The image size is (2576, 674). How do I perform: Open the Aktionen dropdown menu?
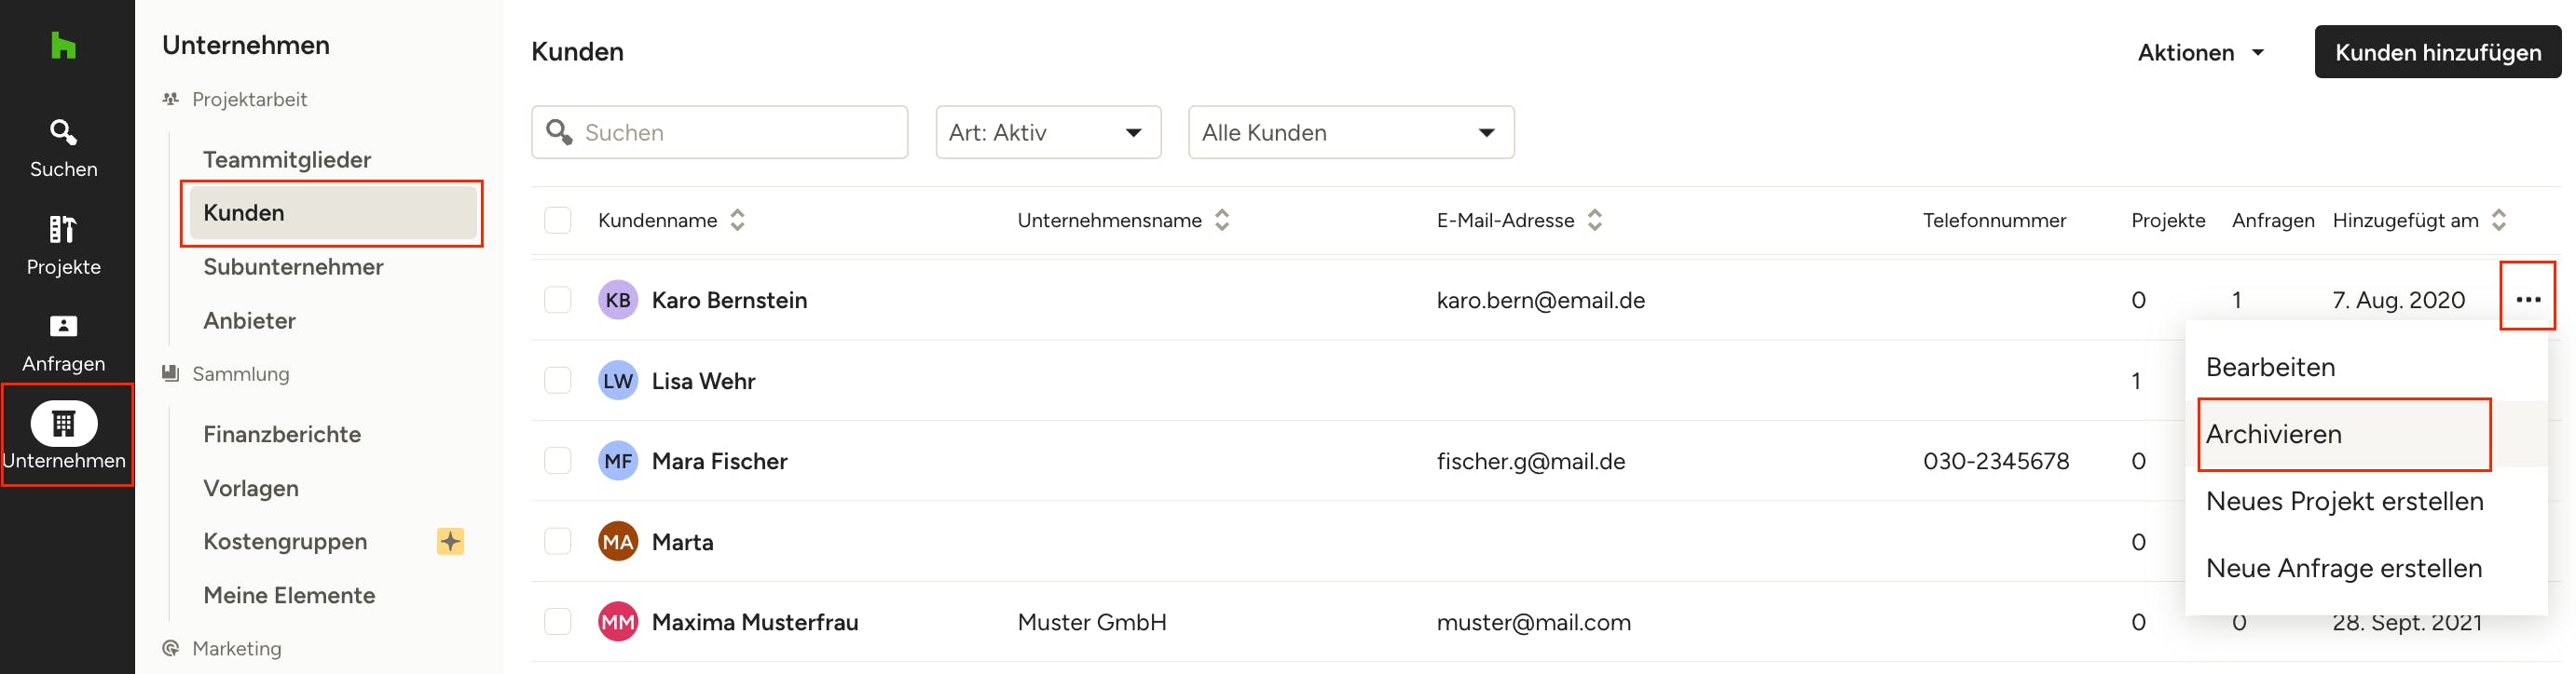click(x=2200, y=52)
